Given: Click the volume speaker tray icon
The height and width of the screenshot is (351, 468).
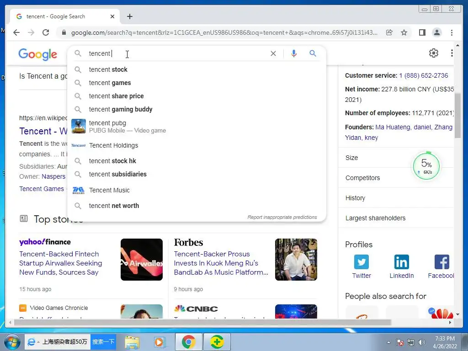Looking at the screenshot, I should pos(421,342).
